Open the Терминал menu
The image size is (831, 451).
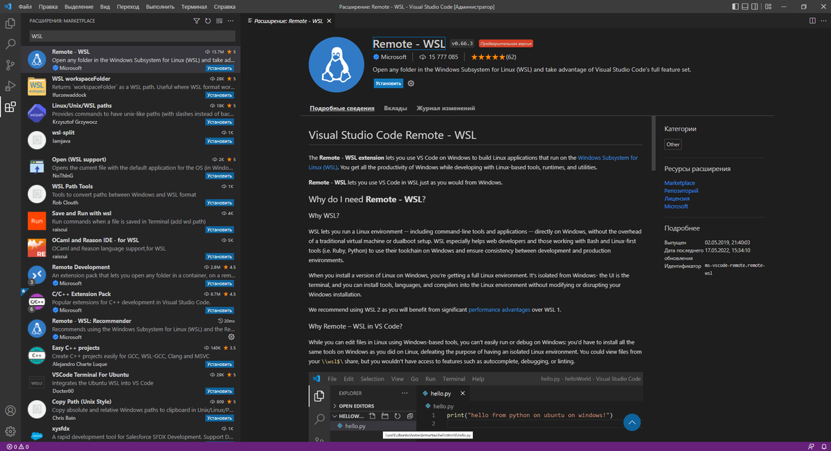[193, 6]
